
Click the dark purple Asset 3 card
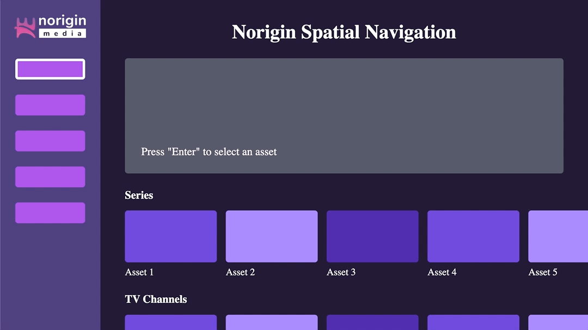372,236
